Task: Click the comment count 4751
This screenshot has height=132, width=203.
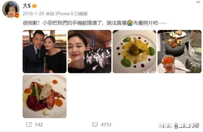Action: click(106, 125)
